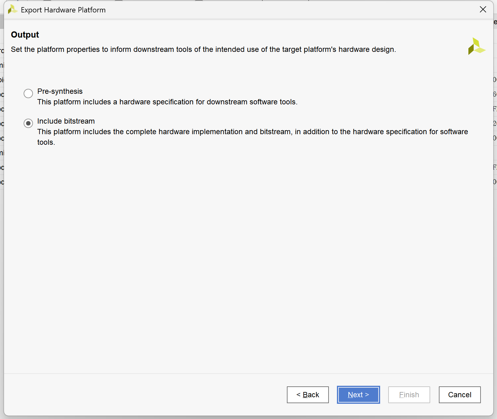
Task: Click the "Output" page heading
Action: [x=25, y=34]
